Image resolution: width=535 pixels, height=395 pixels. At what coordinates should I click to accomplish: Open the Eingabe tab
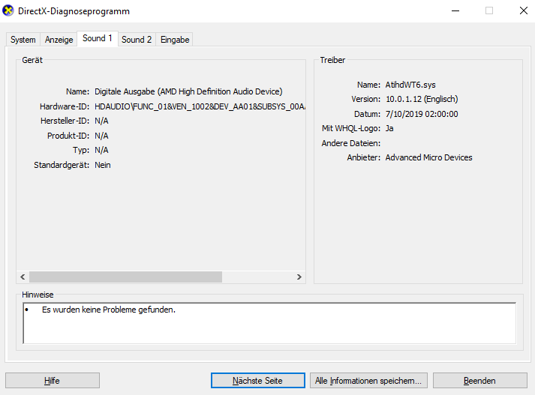[175, 40]
